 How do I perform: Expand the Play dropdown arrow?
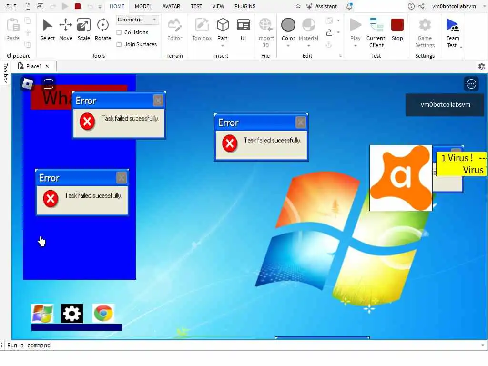coord(356,46)
